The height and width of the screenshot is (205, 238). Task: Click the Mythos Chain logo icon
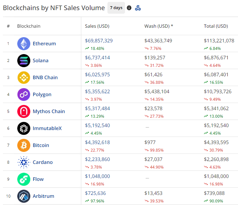tap(24, 111)
